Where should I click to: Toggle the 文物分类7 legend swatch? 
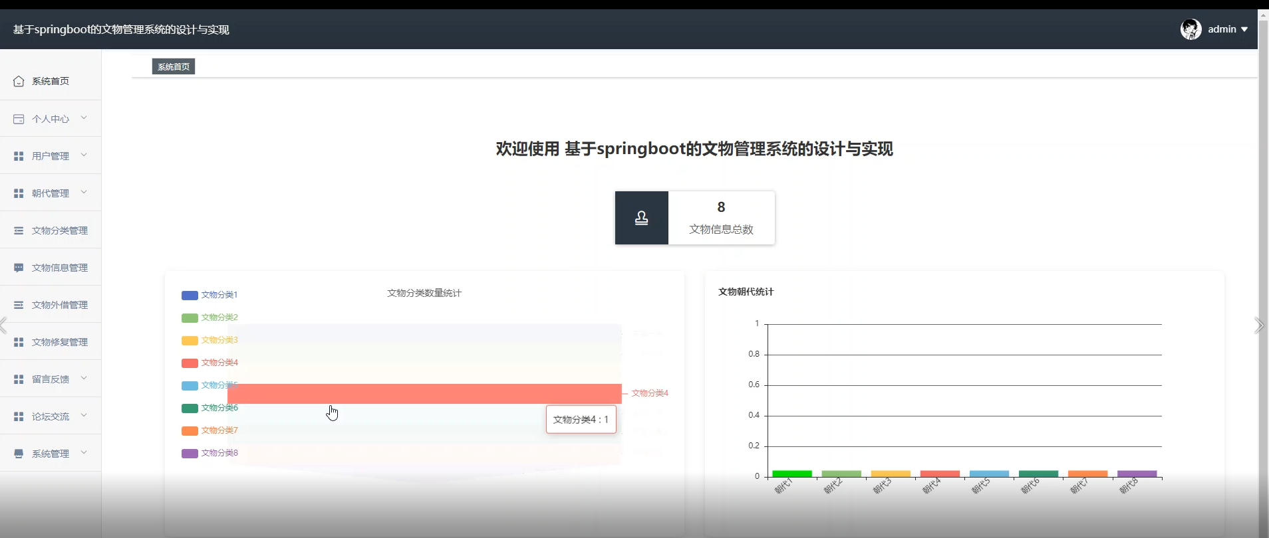(190, 430)
